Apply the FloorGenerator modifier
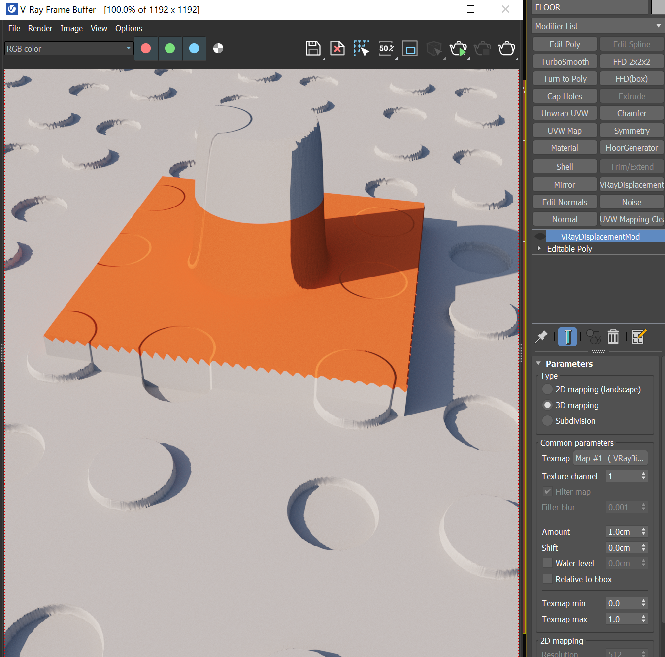 coord(632,148)
